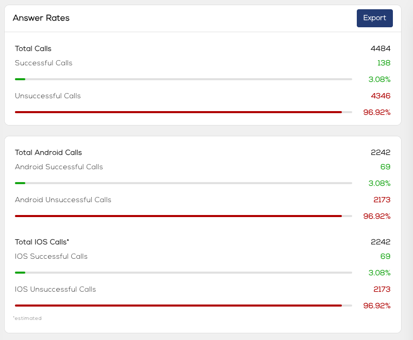The image size is (413, 340).
Task: Select the Total IOS Calls label
Action: tap(42, 242)
